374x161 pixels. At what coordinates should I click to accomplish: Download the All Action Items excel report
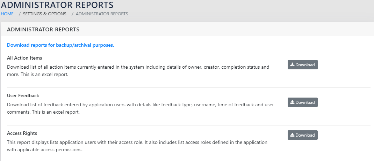(303, 65)
